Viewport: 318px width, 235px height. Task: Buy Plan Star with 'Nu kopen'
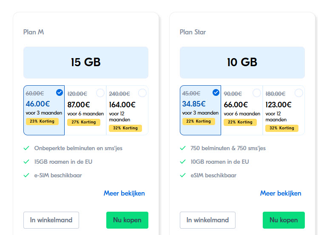click(x=284, y=220)
